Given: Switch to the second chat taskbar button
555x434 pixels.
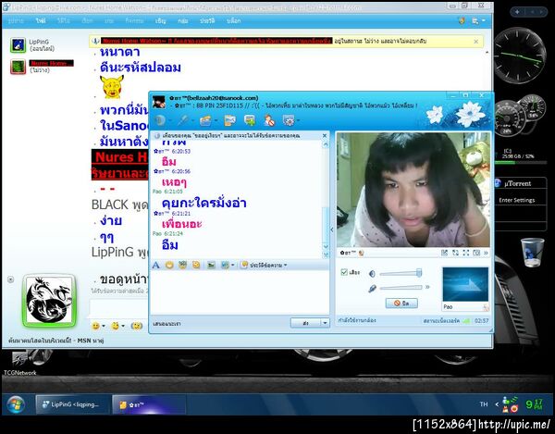Looking at the screenshot, I should point(149,404).
